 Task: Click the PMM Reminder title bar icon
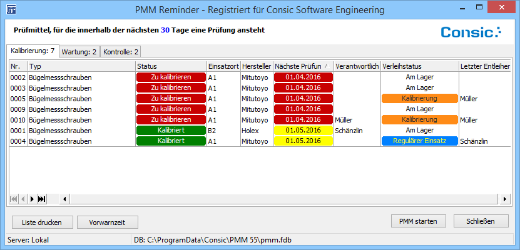tap(11, 10)
